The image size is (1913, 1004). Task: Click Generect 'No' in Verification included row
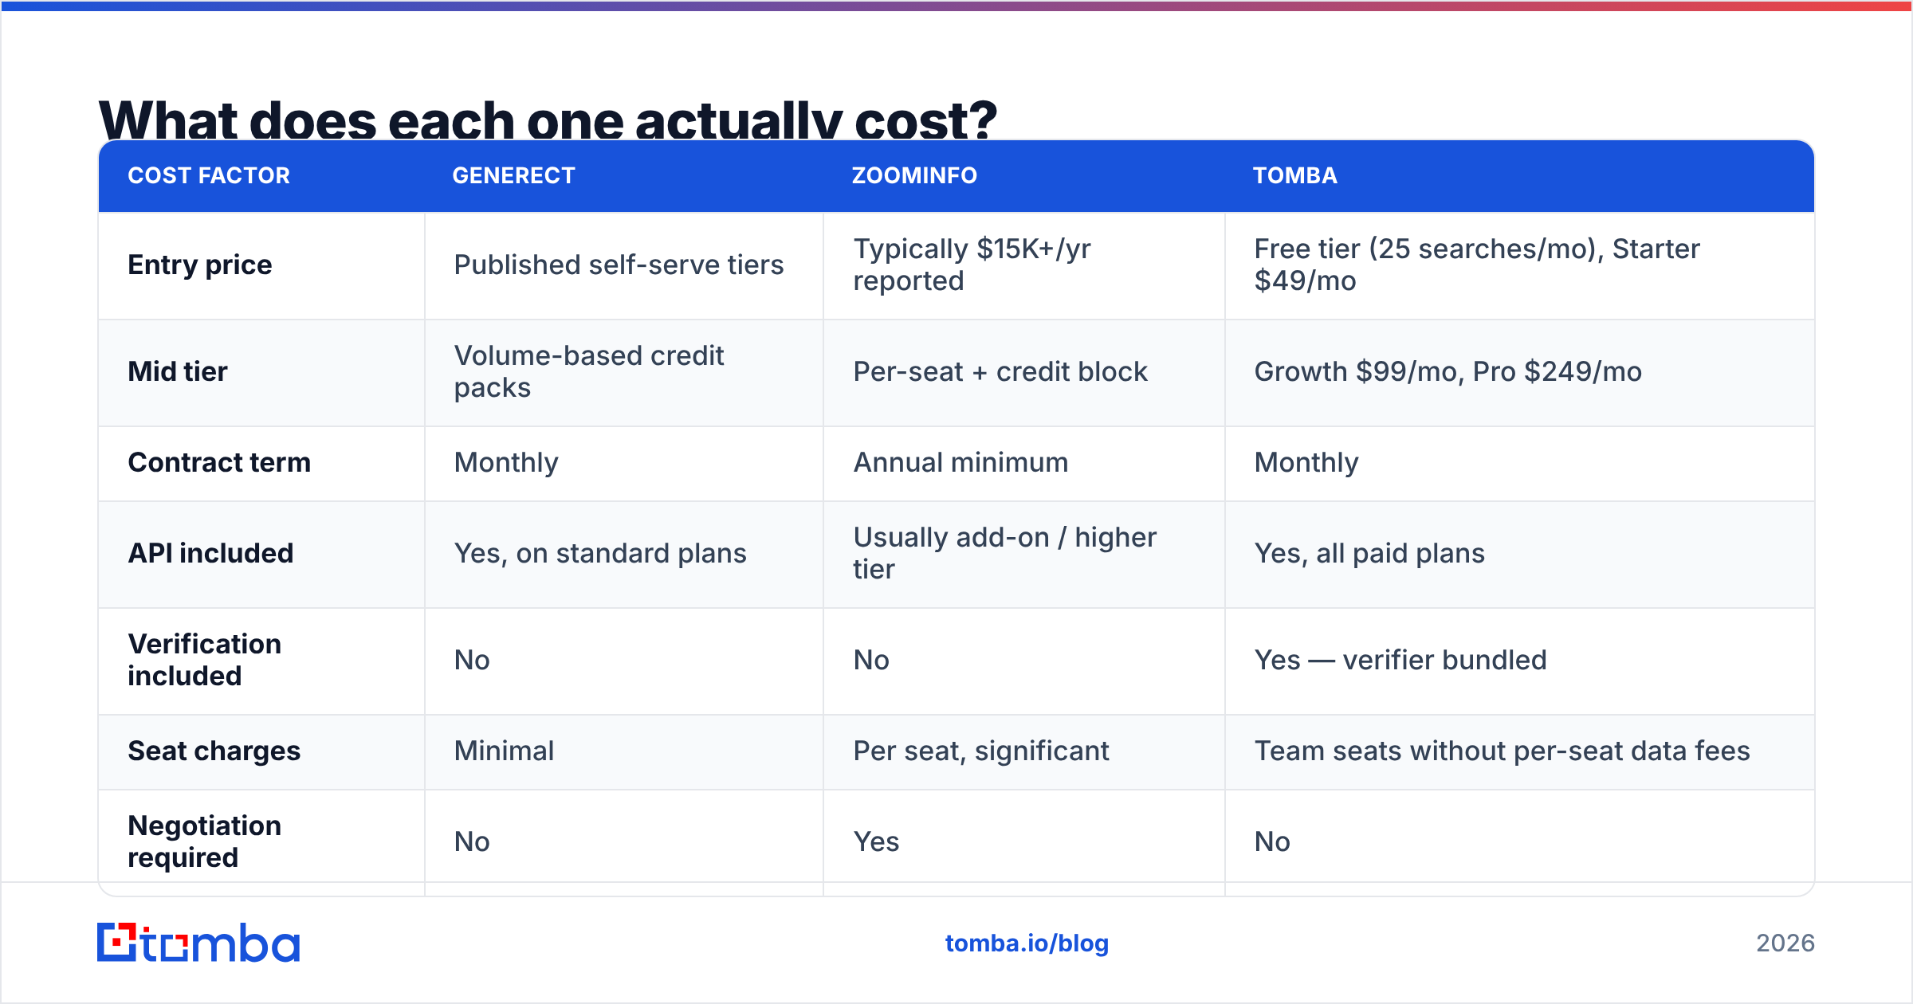pos(472,660)
